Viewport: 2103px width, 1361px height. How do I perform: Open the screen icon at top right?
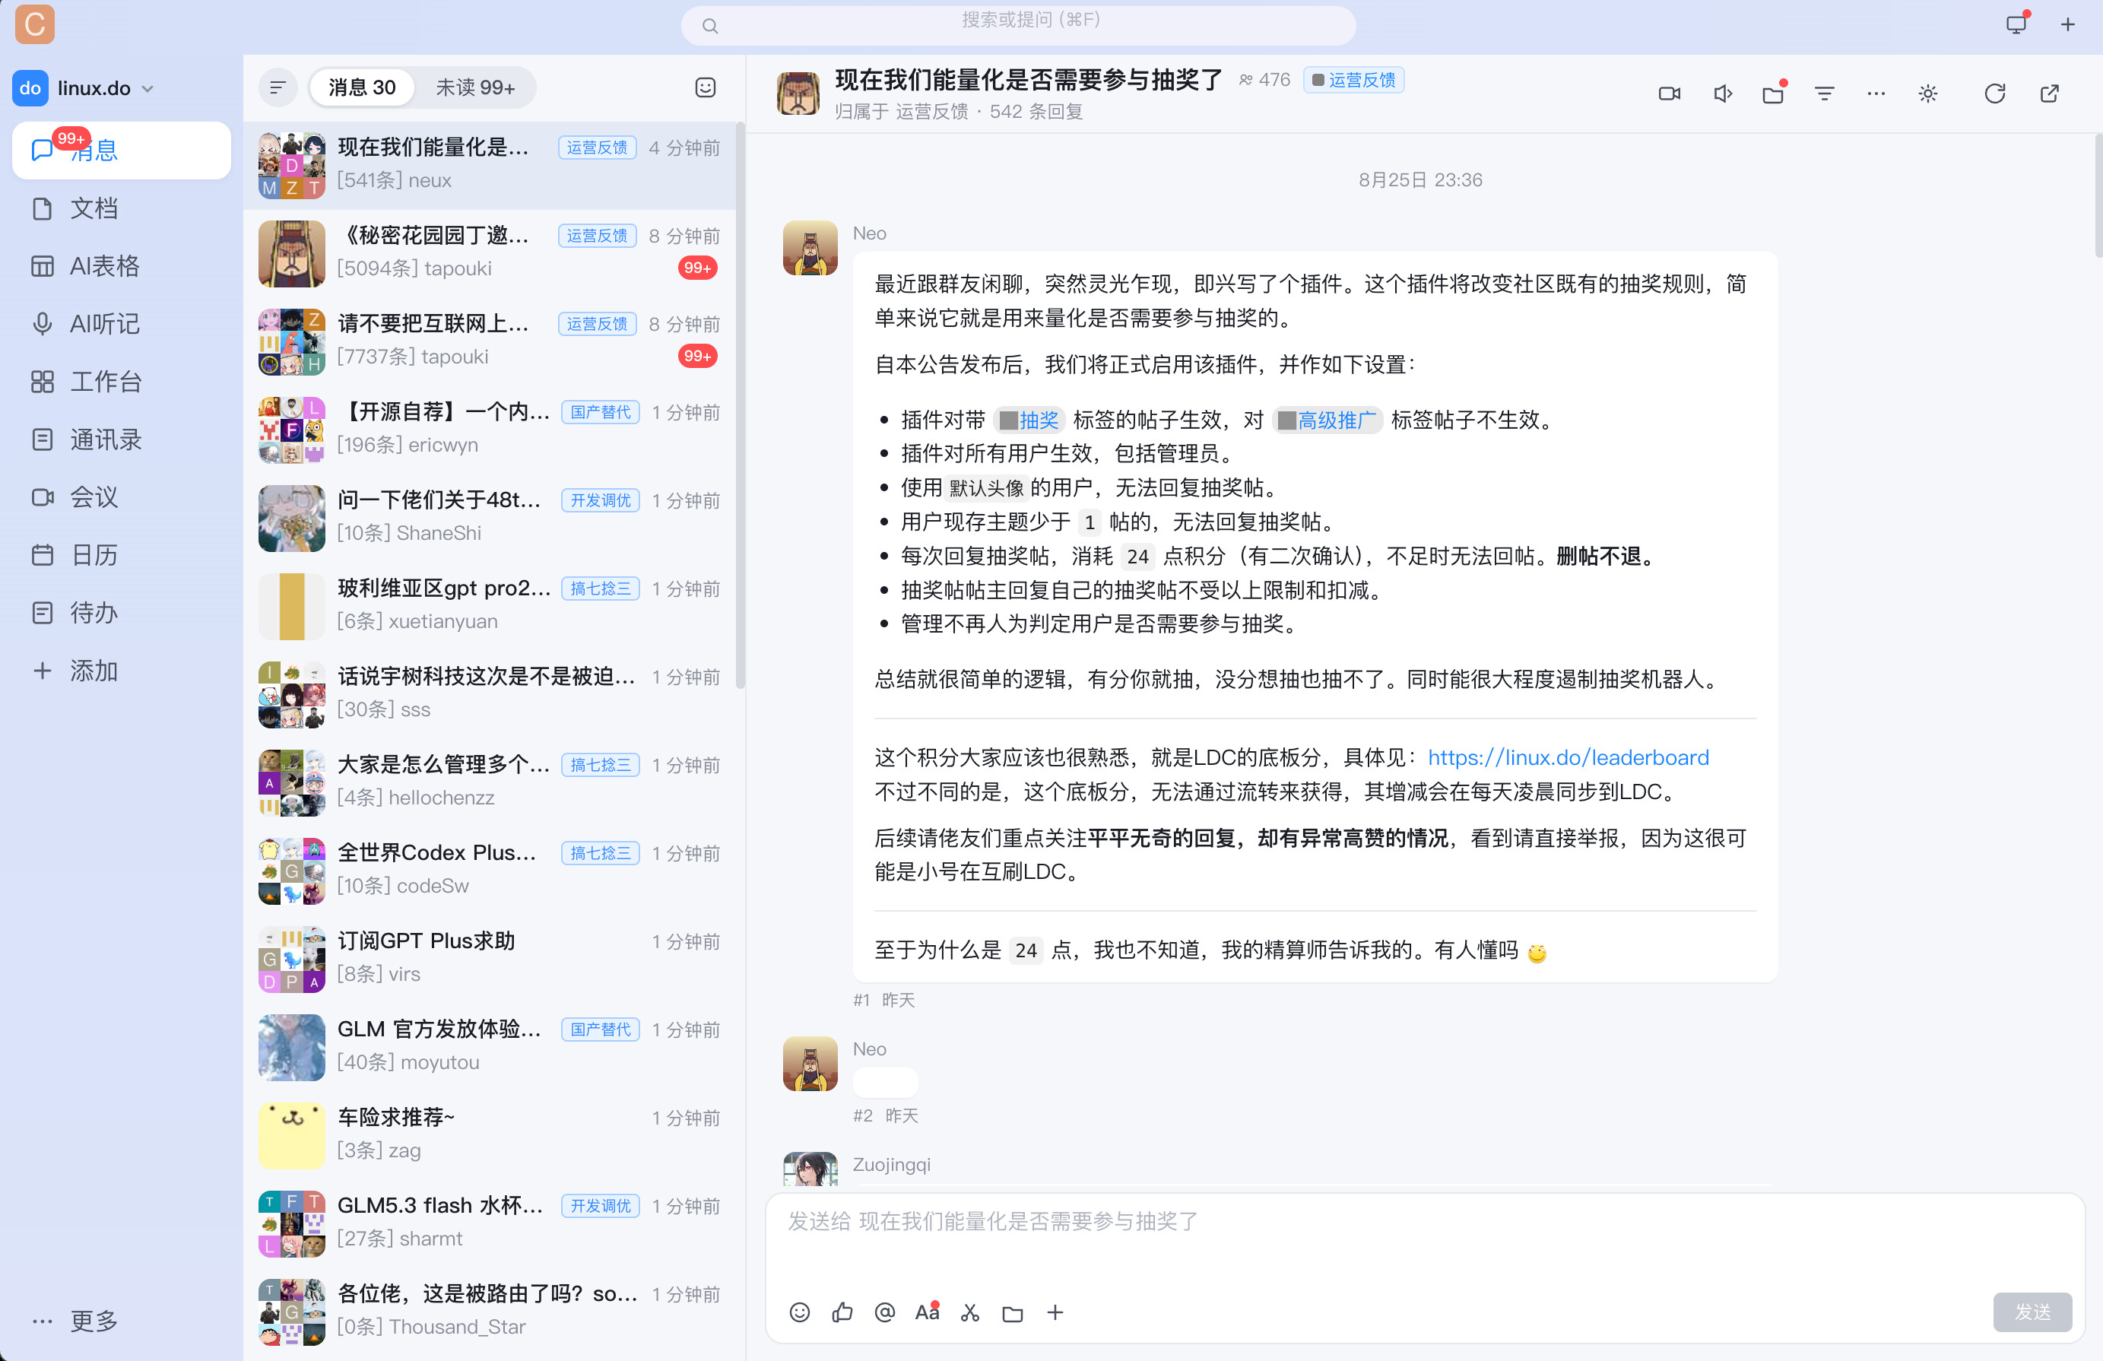pos(2016,24)
